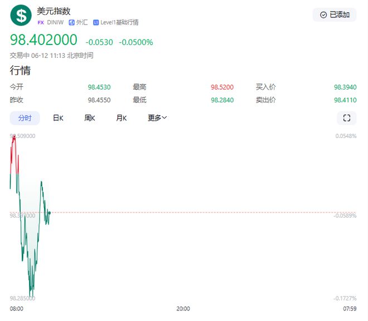368x321 pixels.
Task: Toggle the 已添加 watchlist button
Action: pyautogui.click(x=335, y=15)
